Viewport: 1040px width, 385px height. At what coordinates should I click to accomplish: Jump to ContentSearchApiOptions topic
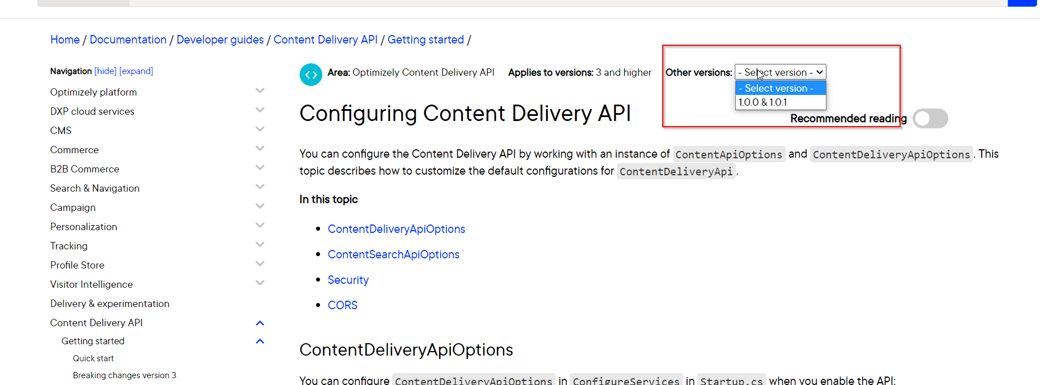[393, 254]
